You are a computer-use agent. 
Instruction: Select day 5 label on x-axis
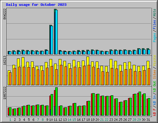(x=29, y=120)
